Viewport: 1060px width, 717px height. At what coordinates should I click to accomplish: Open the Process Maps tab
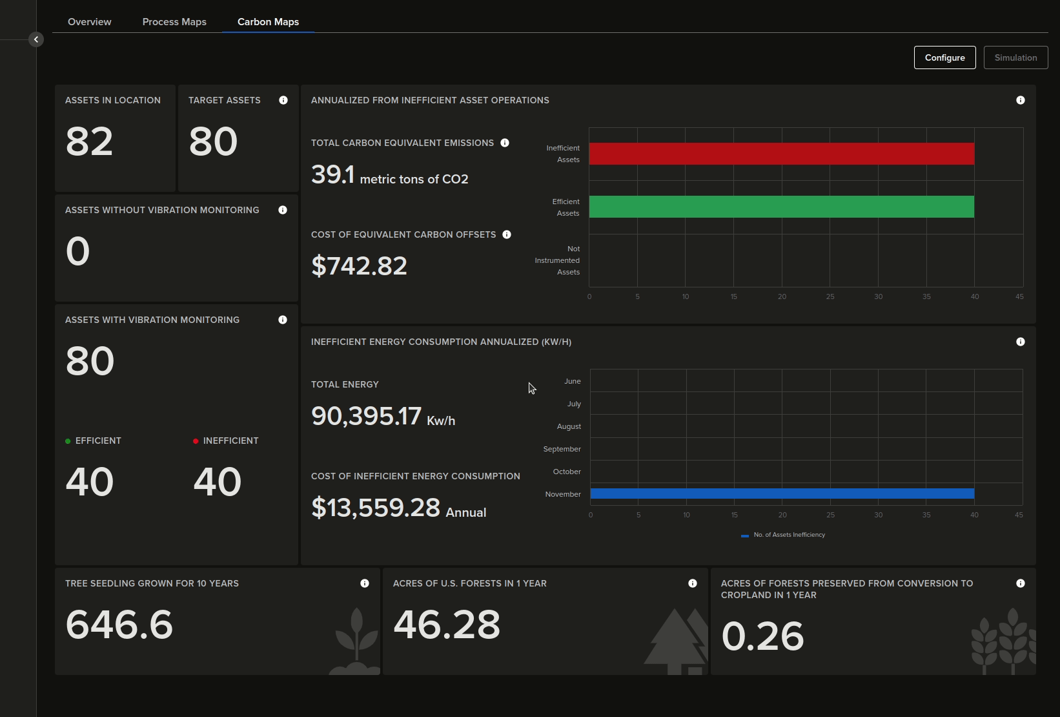pos(174,21)
